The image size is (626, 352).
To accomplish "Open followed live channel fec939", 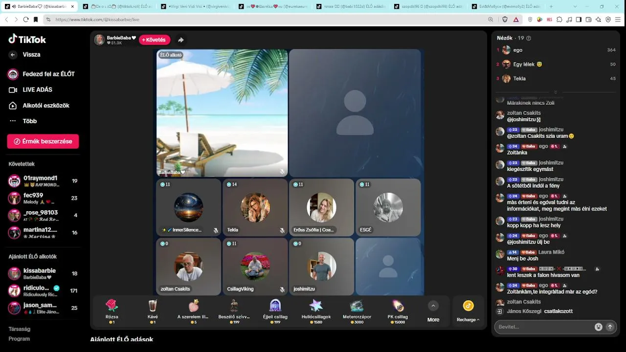I will (x=43, y=198).
